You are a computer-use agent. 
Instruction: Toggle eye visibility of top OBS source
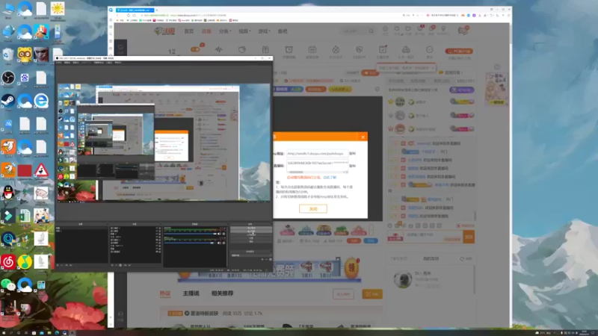pyautogui.click(x=157, y=228)
